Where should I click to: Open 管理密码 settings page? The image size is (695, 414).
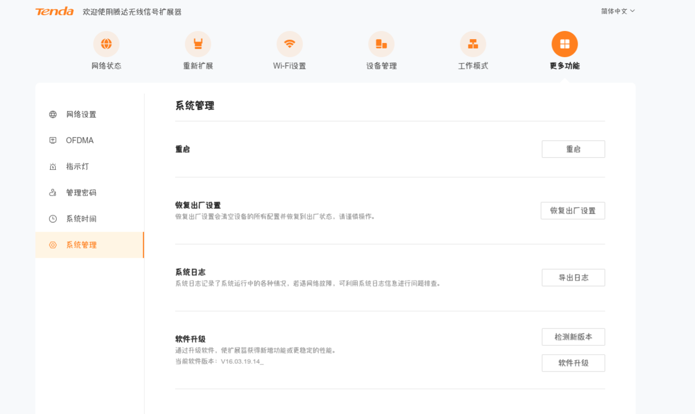(x=81, y=193)
